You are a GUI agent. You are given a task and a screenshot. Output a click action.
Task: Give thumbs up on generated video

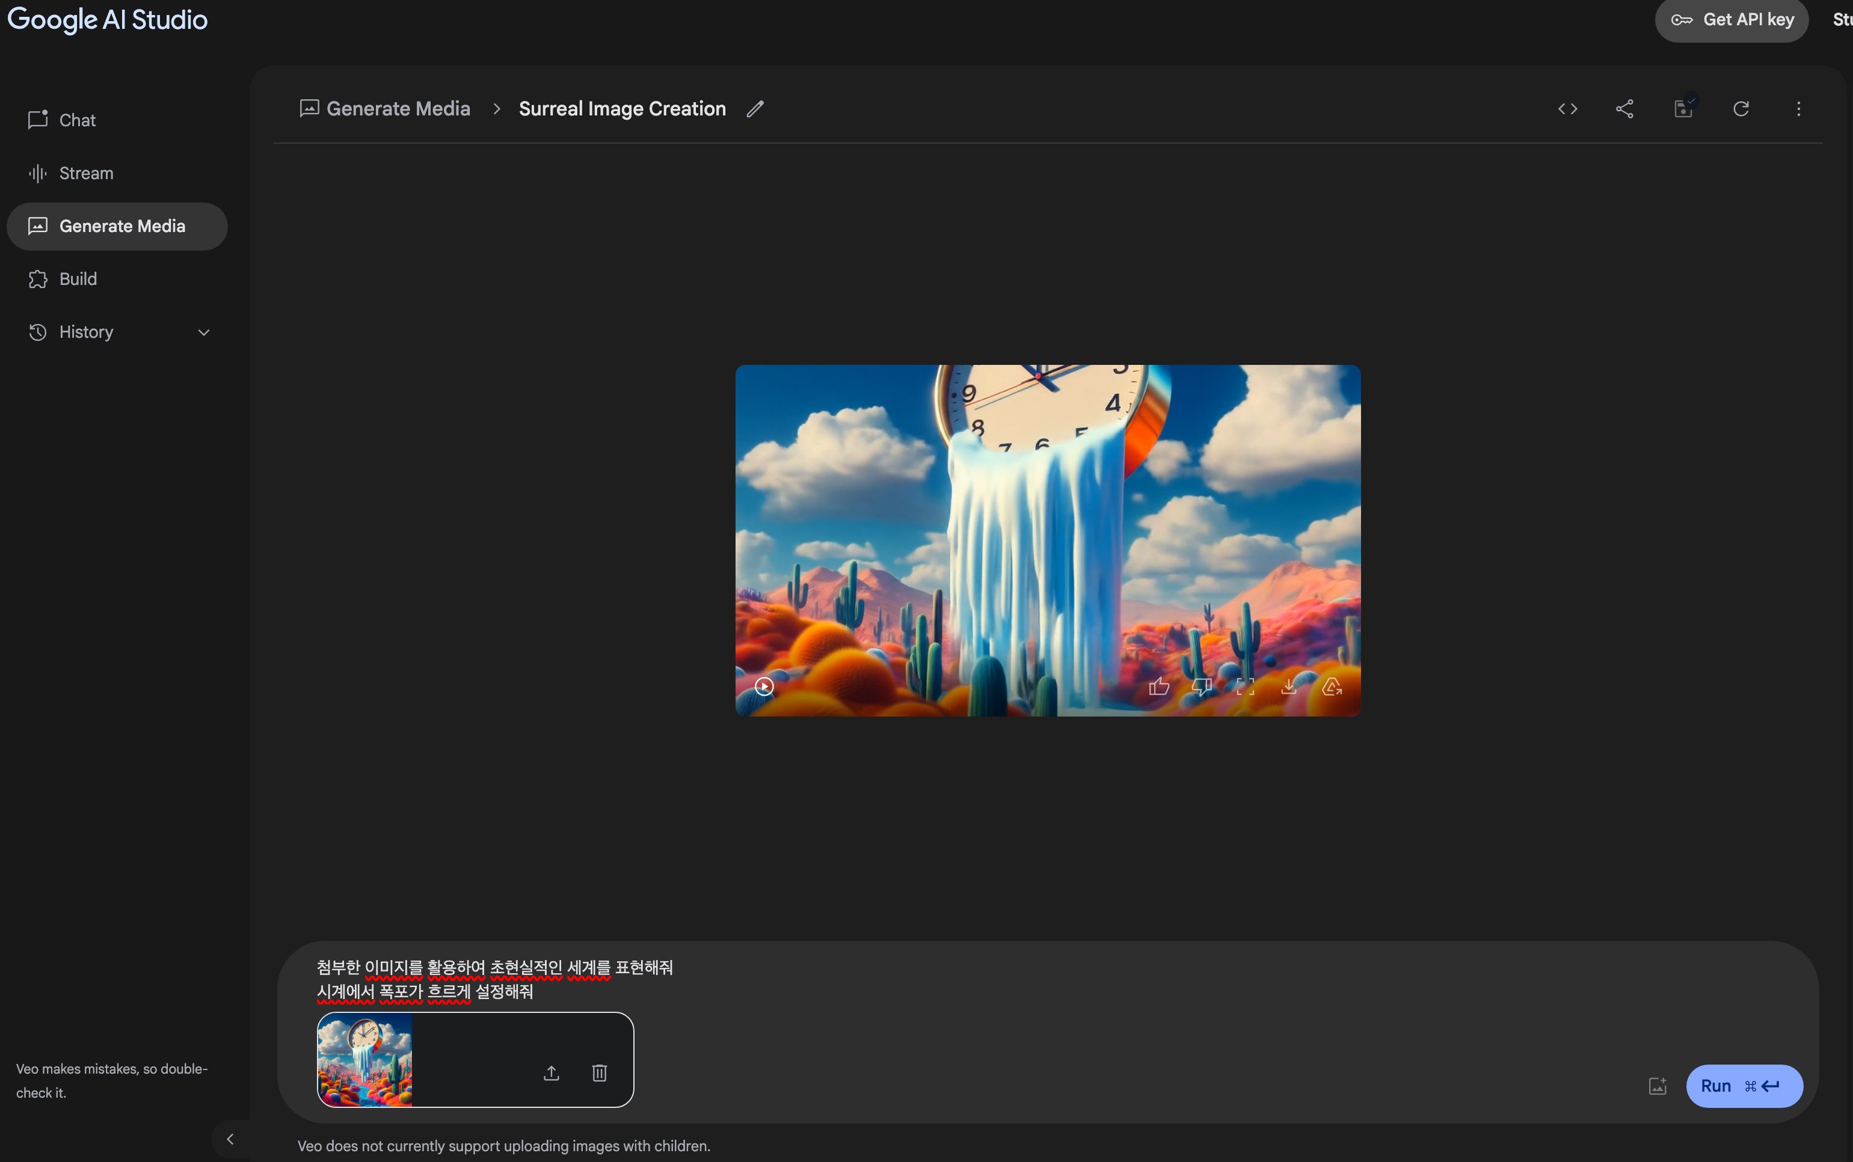point(1159,686)
